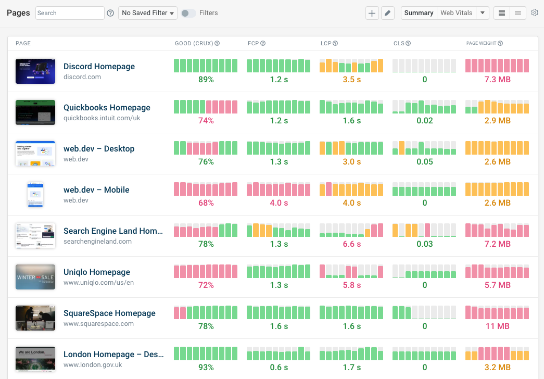Click the Uniqlo Winter Sale thumbnail

[x=35, y=276]
